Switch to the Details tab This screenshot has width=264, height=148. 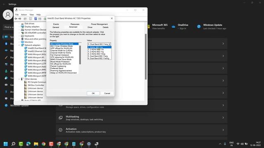106,27
